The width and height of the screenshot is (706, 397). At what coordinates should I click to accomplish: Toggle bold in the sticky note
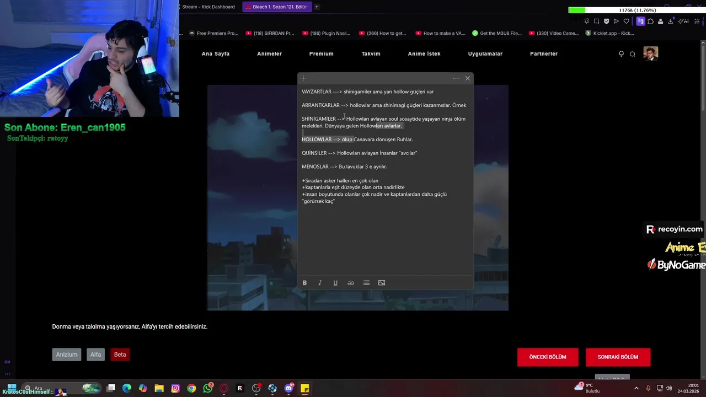[x=304, y=283]
